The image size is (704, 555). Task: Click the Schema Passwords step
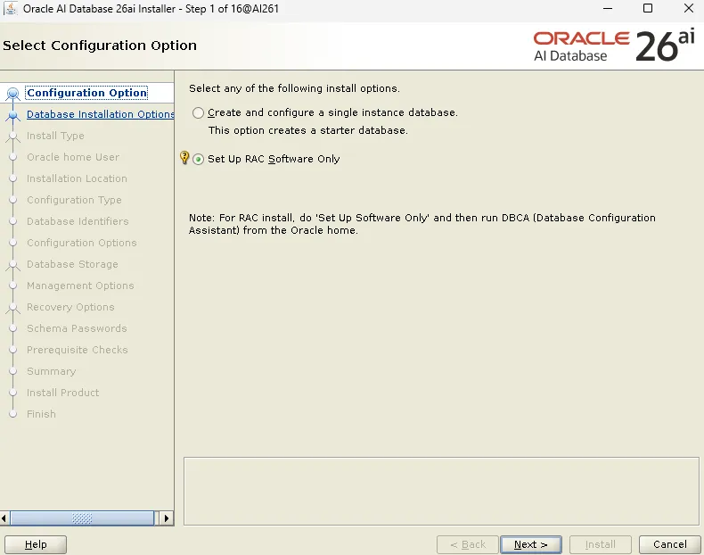(77, 328)
